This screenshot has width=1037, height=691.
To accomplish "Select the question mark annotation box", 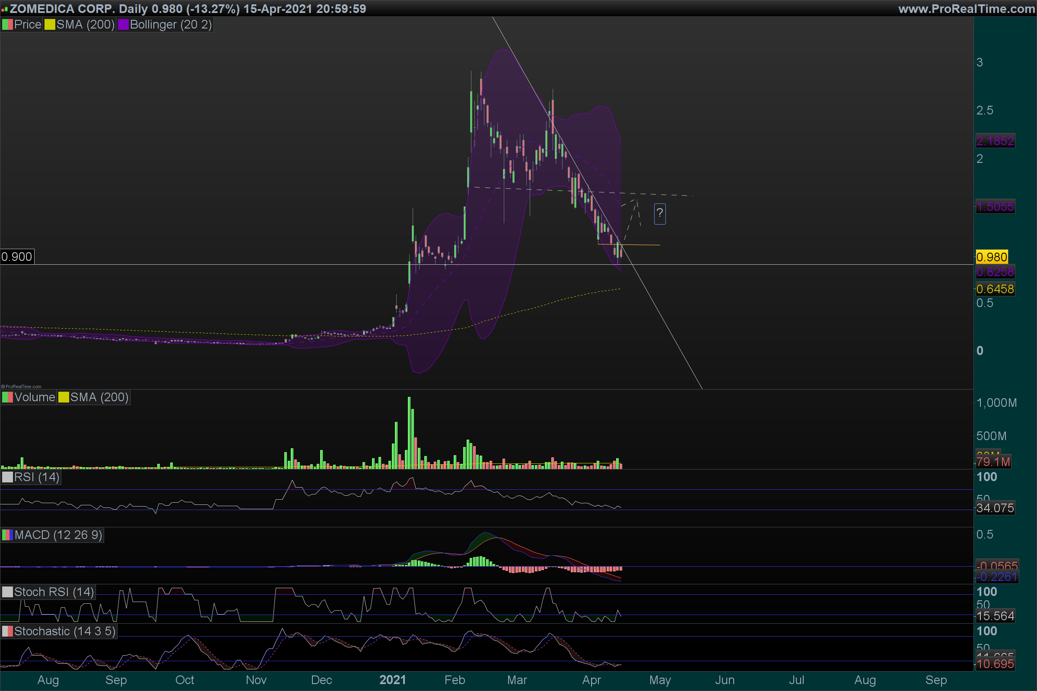I will coord(660,214).
